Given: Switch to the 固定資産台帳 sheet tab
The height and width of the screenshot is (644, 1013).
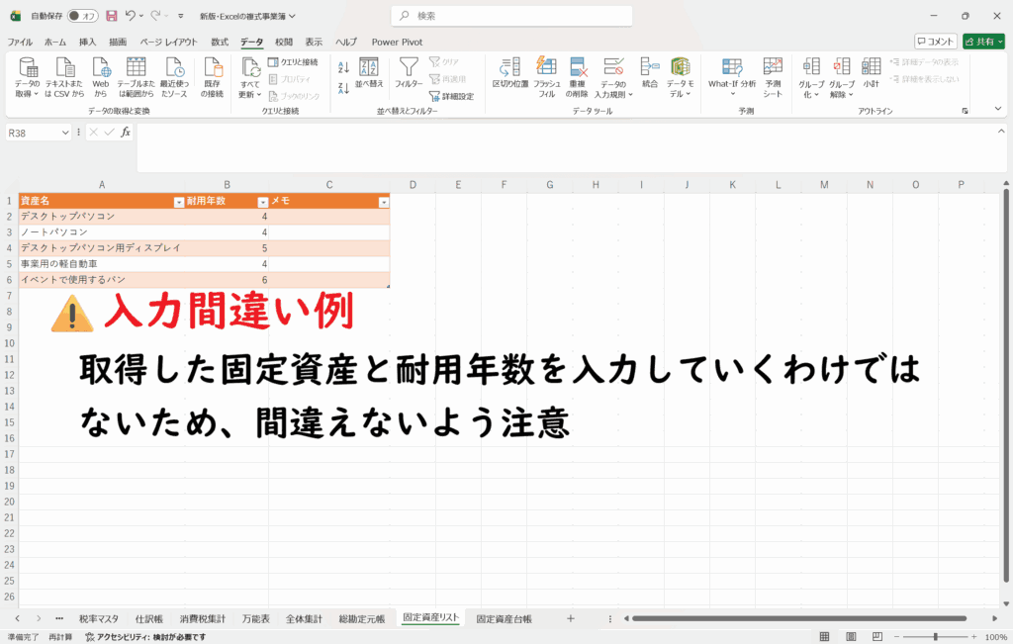Looking at the screenshot, I should pyautogui.click(x=504, y=618).
